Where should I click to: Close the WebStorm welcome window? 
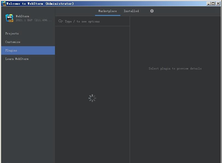pos(218,4)
